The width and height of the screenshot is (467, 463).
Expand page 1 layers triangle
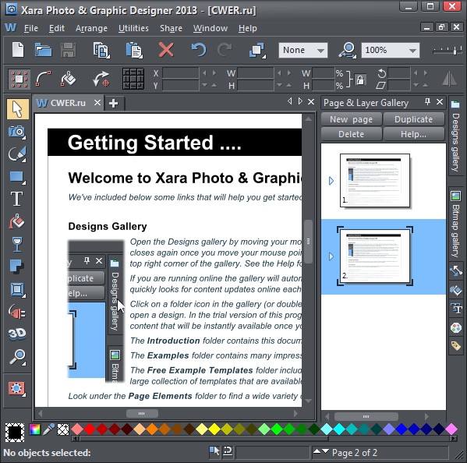point(331,181)
